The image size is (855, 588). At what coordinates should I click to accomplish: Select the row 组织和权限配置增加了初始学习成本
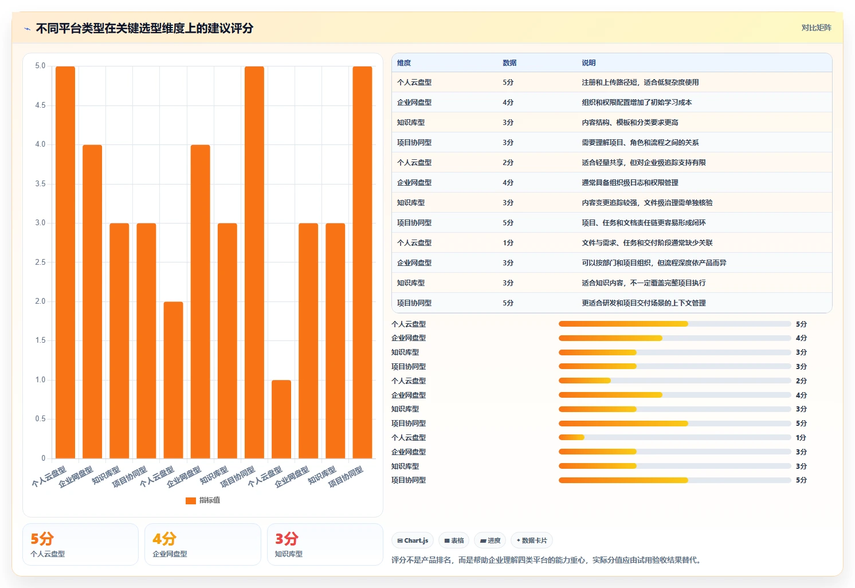pyautogui.click(x=611, y=103)
